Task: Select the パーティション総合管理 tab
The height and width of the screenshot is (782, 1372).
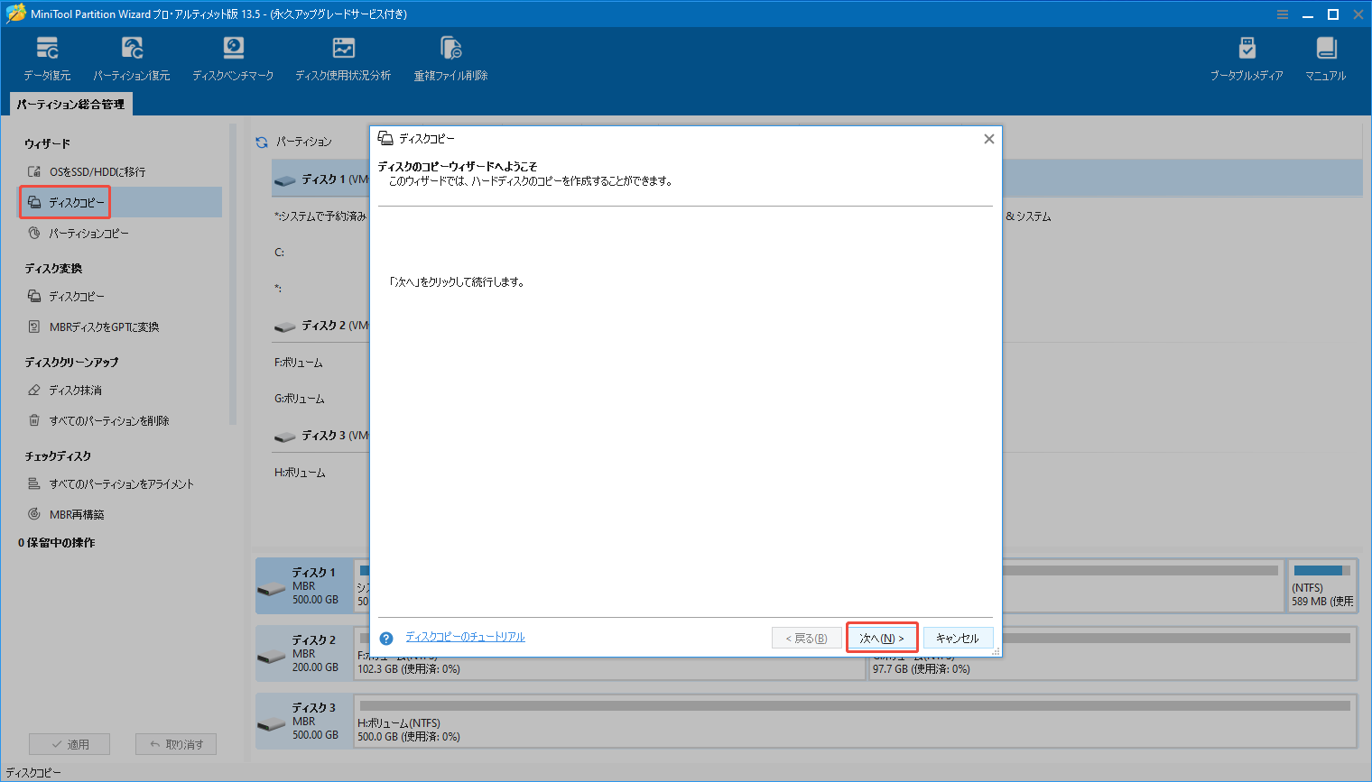Action: (x=70, y=104)
